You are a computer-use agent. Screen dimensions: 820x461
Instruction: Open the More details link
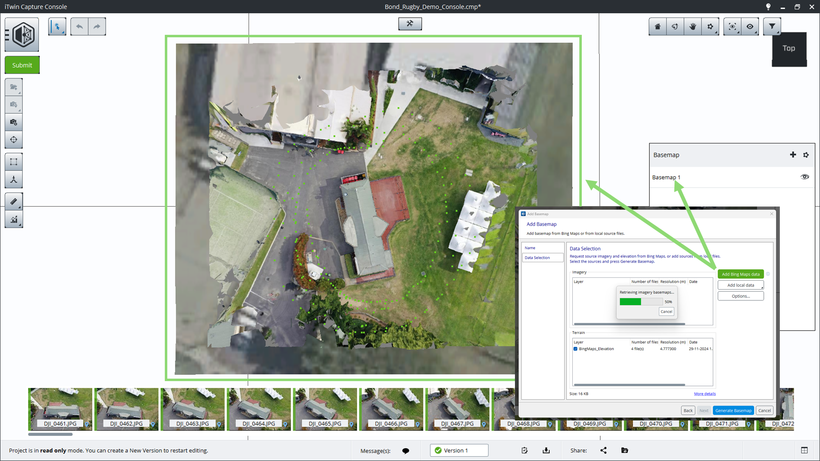[704, 394]
